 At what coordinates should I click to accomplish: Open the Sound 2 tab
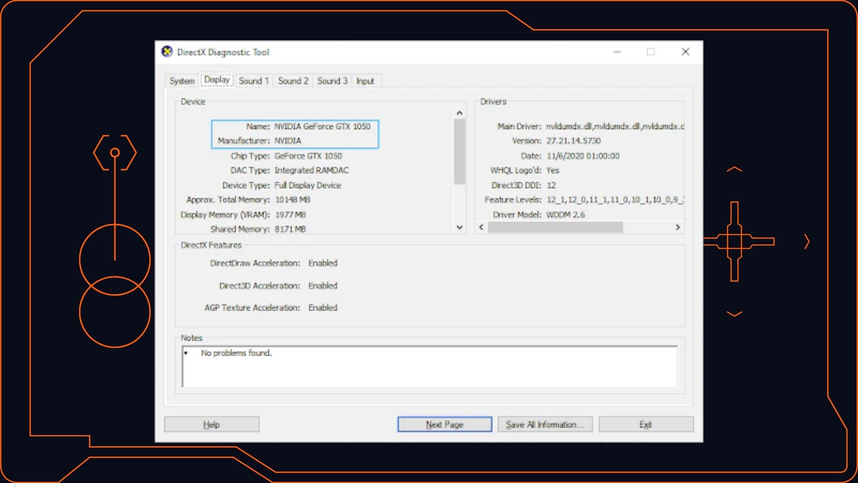293,81
